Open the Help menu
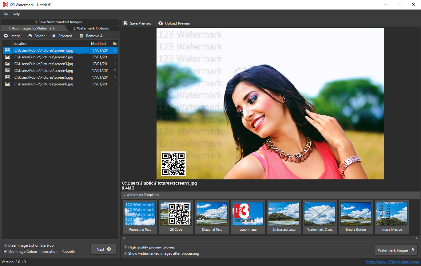This screenshot has width=421, height=266. (x=16, y=14)
